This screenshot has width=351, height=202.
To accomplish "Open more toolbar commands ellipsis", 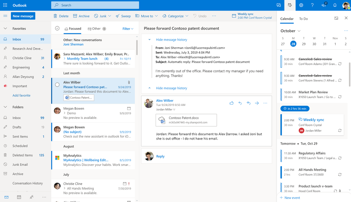I will point(214,16).
